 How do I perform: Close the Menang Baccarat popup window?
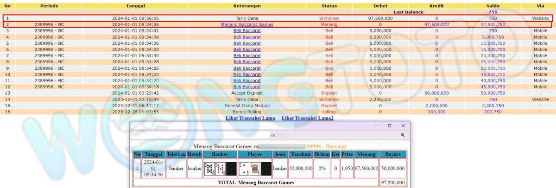(x=403, y=126)
